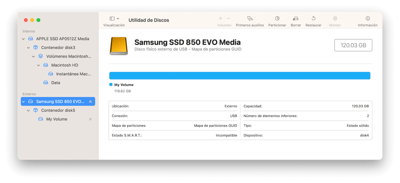Viewport: 400px width, 183px height.
Task: Select Contenedor disk5 in sidebar
Action: (58, 110)
